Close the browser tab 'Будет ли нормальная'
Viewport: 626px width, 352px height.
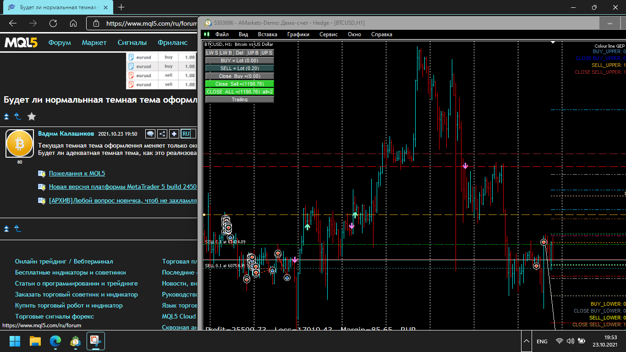pyautogui.click(x=106, y=7)
